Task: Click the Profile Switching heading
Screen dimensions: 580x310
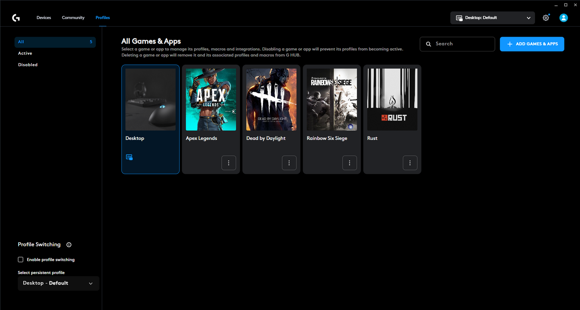Action: (x=39, y=245)
